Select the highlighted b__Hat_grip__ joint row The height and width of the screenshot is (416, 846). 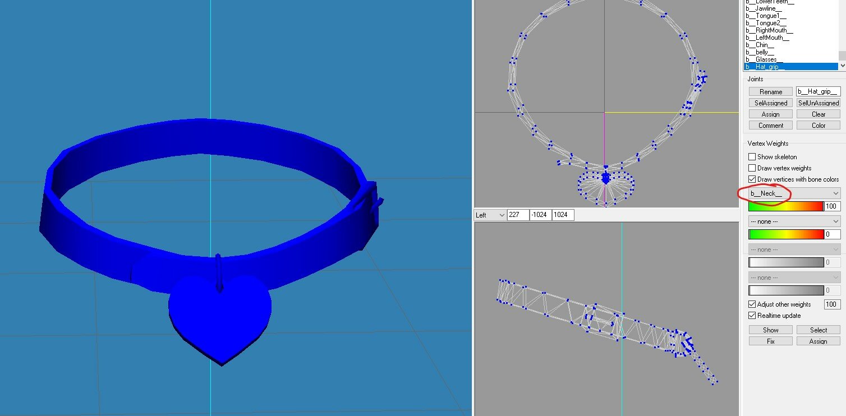point(791,67)
